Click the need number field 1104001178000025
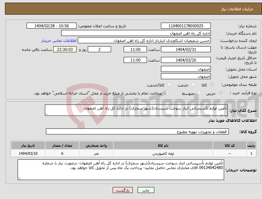 point(186,26)
